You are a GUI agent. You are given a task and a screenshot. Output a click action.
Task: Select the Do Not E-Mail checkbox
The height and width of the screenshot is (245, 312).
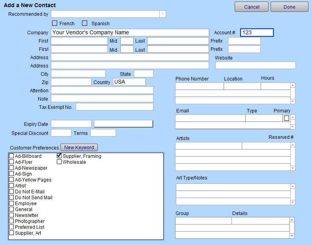click(x=11, y=192)
